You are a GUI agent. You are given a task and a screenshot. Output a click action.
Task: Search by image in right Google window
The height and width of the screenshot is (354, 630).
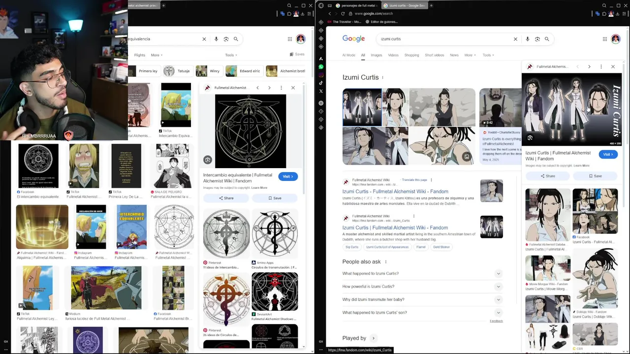[x=537, y=39]
